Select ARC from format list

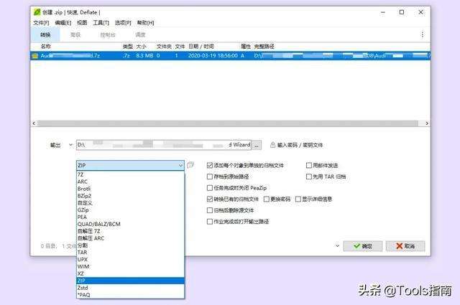click(130, 182)
